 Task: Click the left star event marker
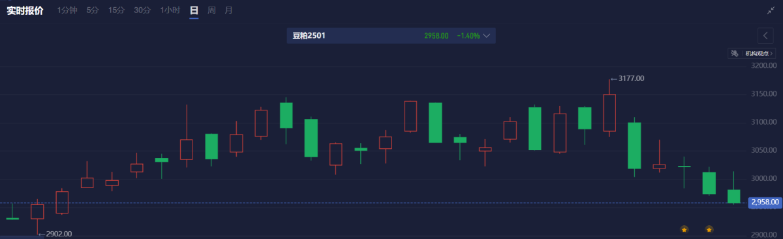point(684,229)
